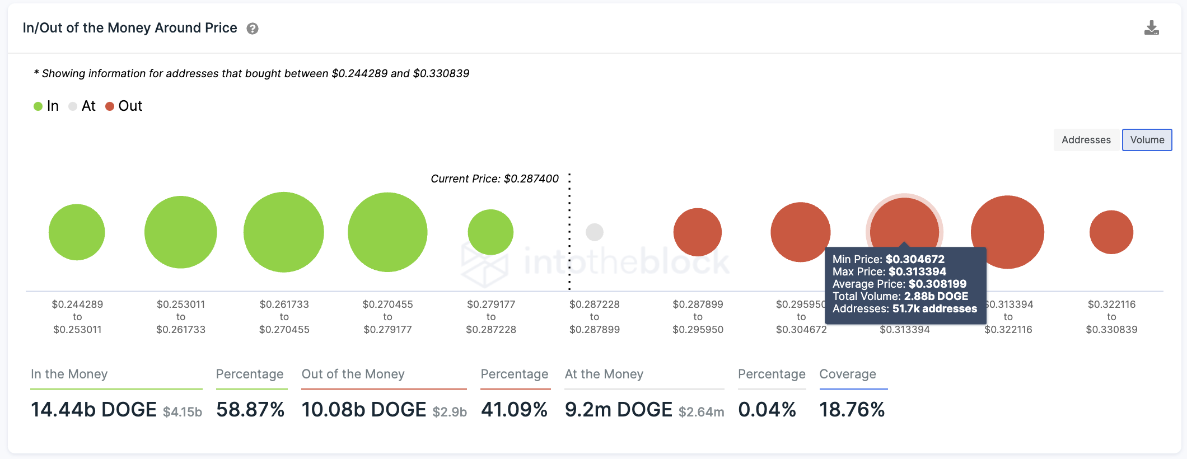
Task: Click the 58.87% percentage value
Action: 250,410
